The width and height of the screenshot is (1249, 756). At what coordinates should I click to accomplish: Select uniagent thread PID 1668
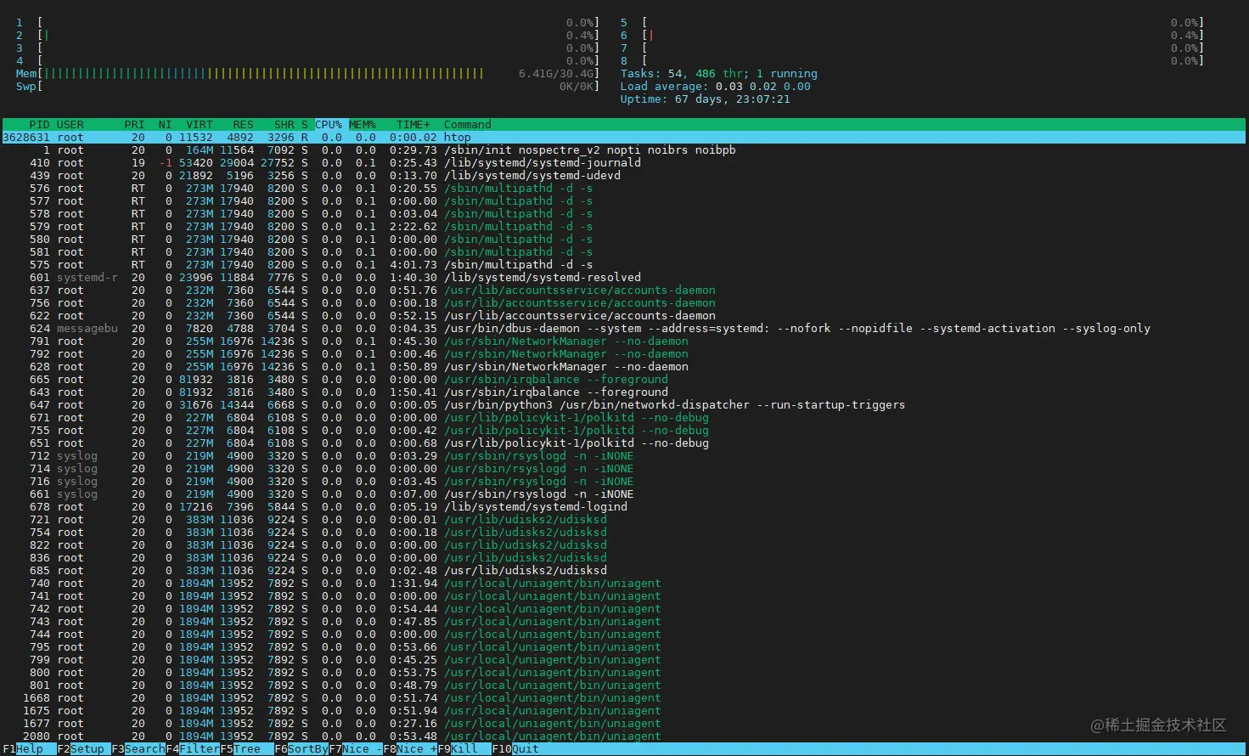pos(624,698)
